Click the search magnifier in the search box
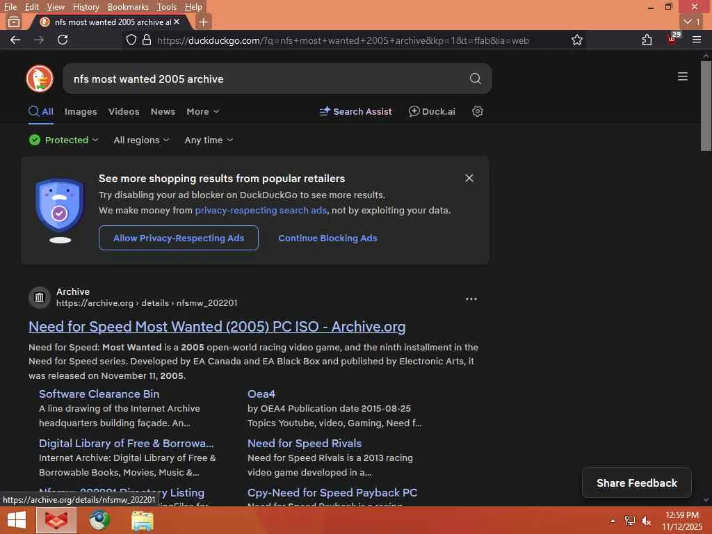This screenshot has height=534, width=712. [475, 79]
